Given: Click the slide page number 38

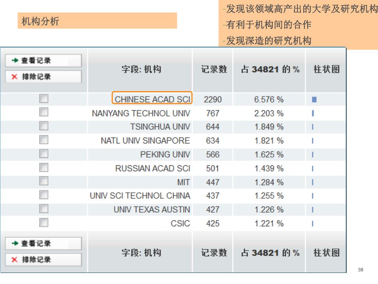Looking at the screenshot, I should (361, 270).
